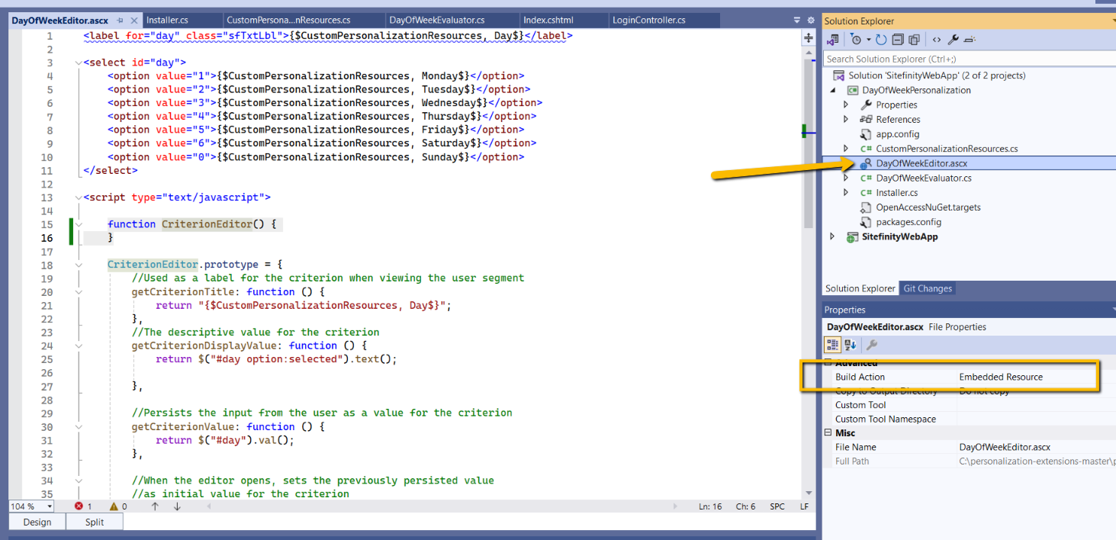Refresh the Solution Explorer tree
The height and width of the screenshot is (540, 1116).
pos(882,40)
